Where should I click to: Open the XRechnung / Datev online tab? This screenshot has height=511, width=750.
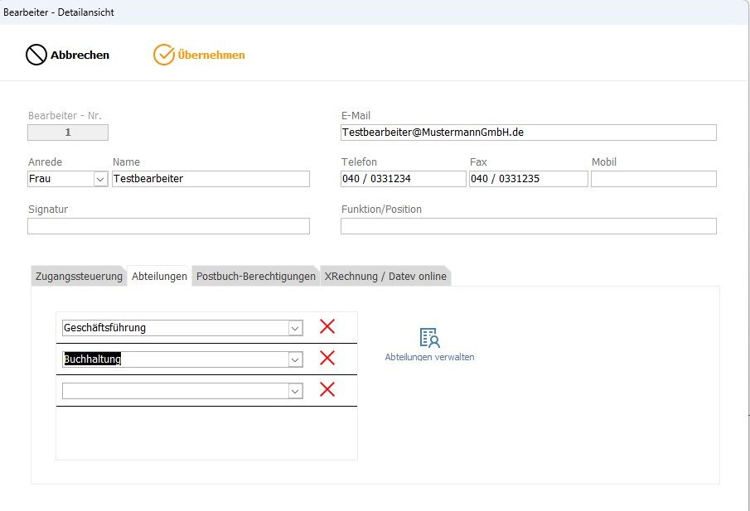(385, 277)
